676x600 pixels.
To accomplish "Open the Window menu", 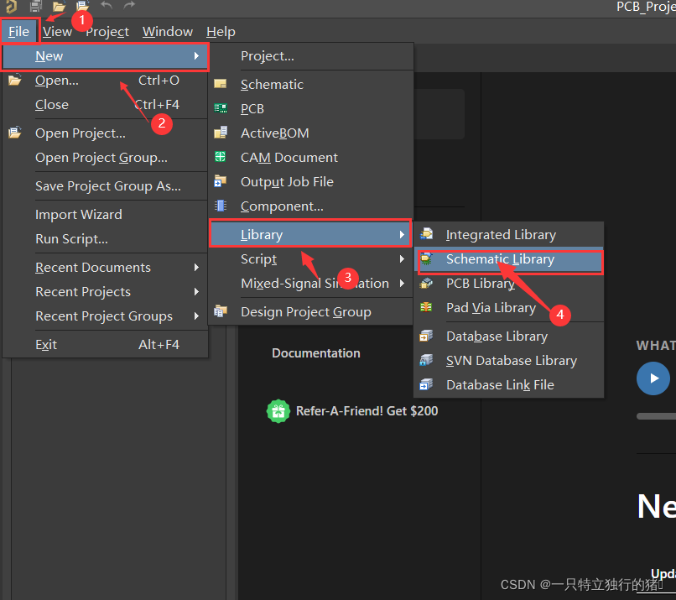I will (168, 32).
